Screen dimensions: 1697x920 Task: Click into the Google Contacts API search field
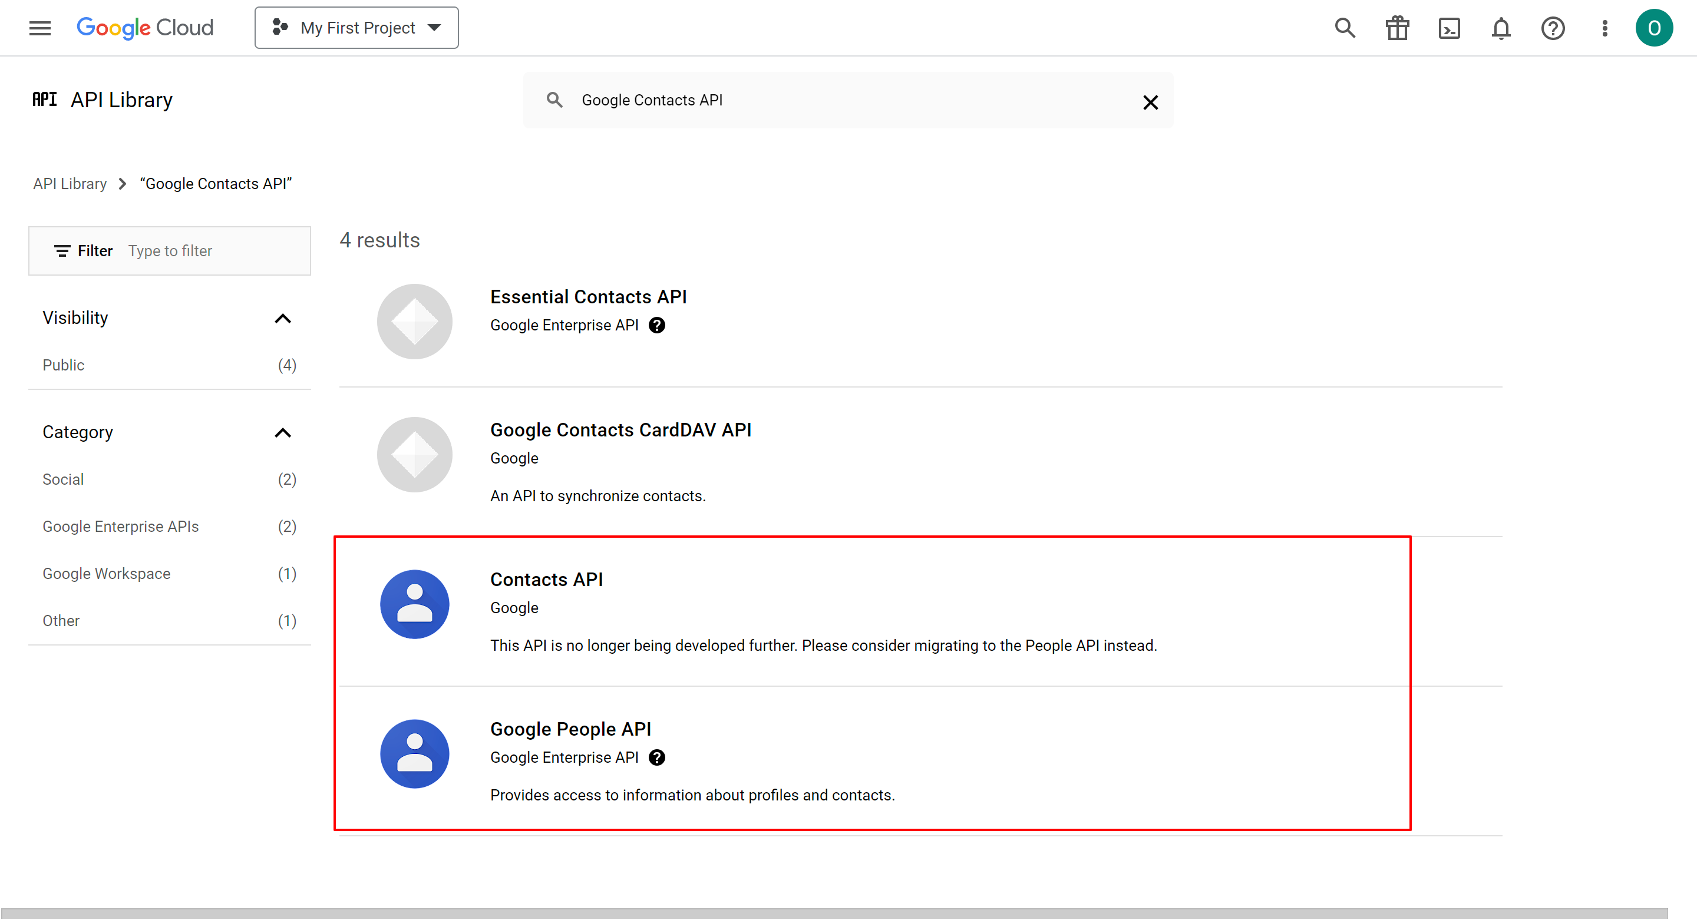[850, 100]
